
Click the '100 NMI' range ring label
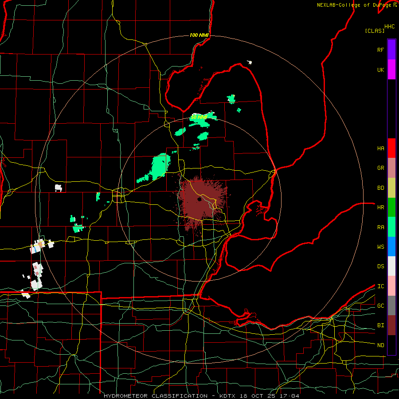coord(199,35)
